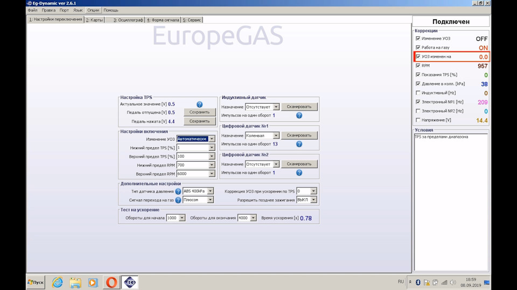The image size is (517, 290).
Task: Launch Internet Explorer from taskbar
Action: 58,282
